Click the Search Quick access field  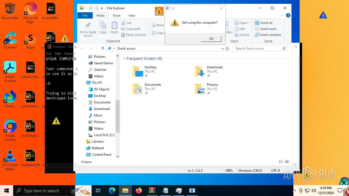point(260,48)
